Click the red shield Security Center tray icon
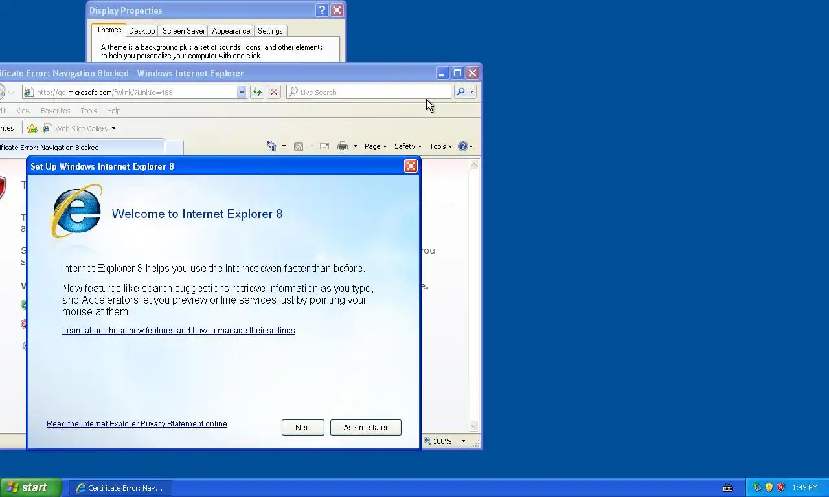829x497 pixels. (780, 487)
